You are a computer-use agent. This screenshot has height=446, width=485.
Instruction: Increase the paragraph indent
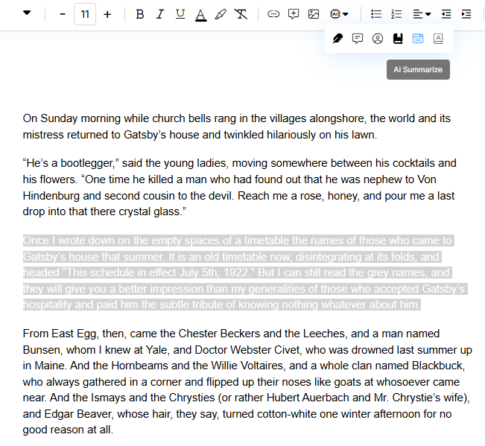click(466, 14)
